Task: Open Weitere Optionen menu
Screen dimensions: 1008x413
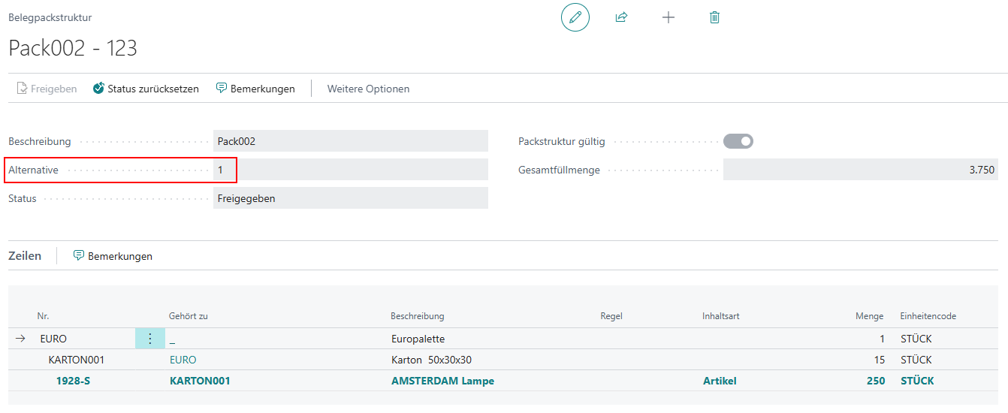Action: 368,89
